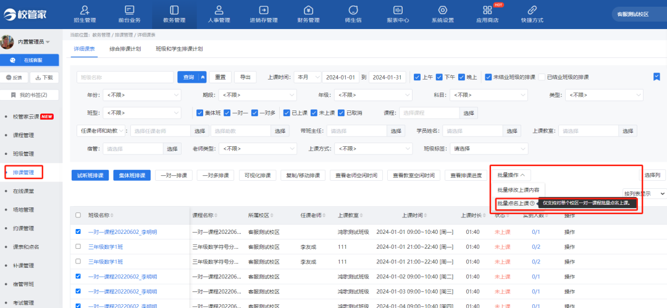Open the 招生管理 module icon
The image size is (667, 308).
[x=85, y=10]
